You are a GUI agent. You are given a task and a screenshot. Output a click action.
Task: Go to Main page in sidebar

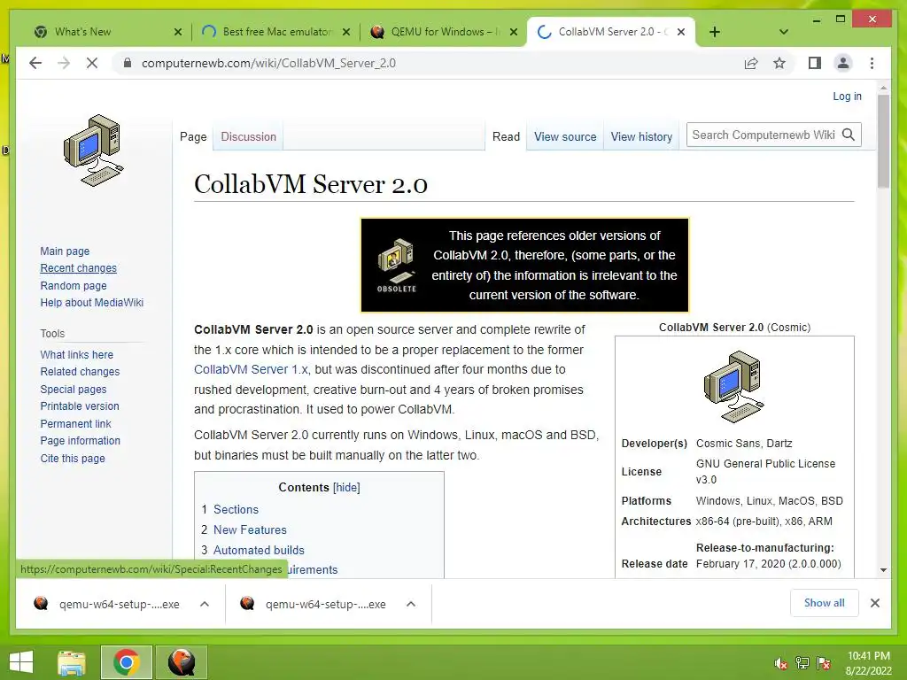[x=65, y=251]
